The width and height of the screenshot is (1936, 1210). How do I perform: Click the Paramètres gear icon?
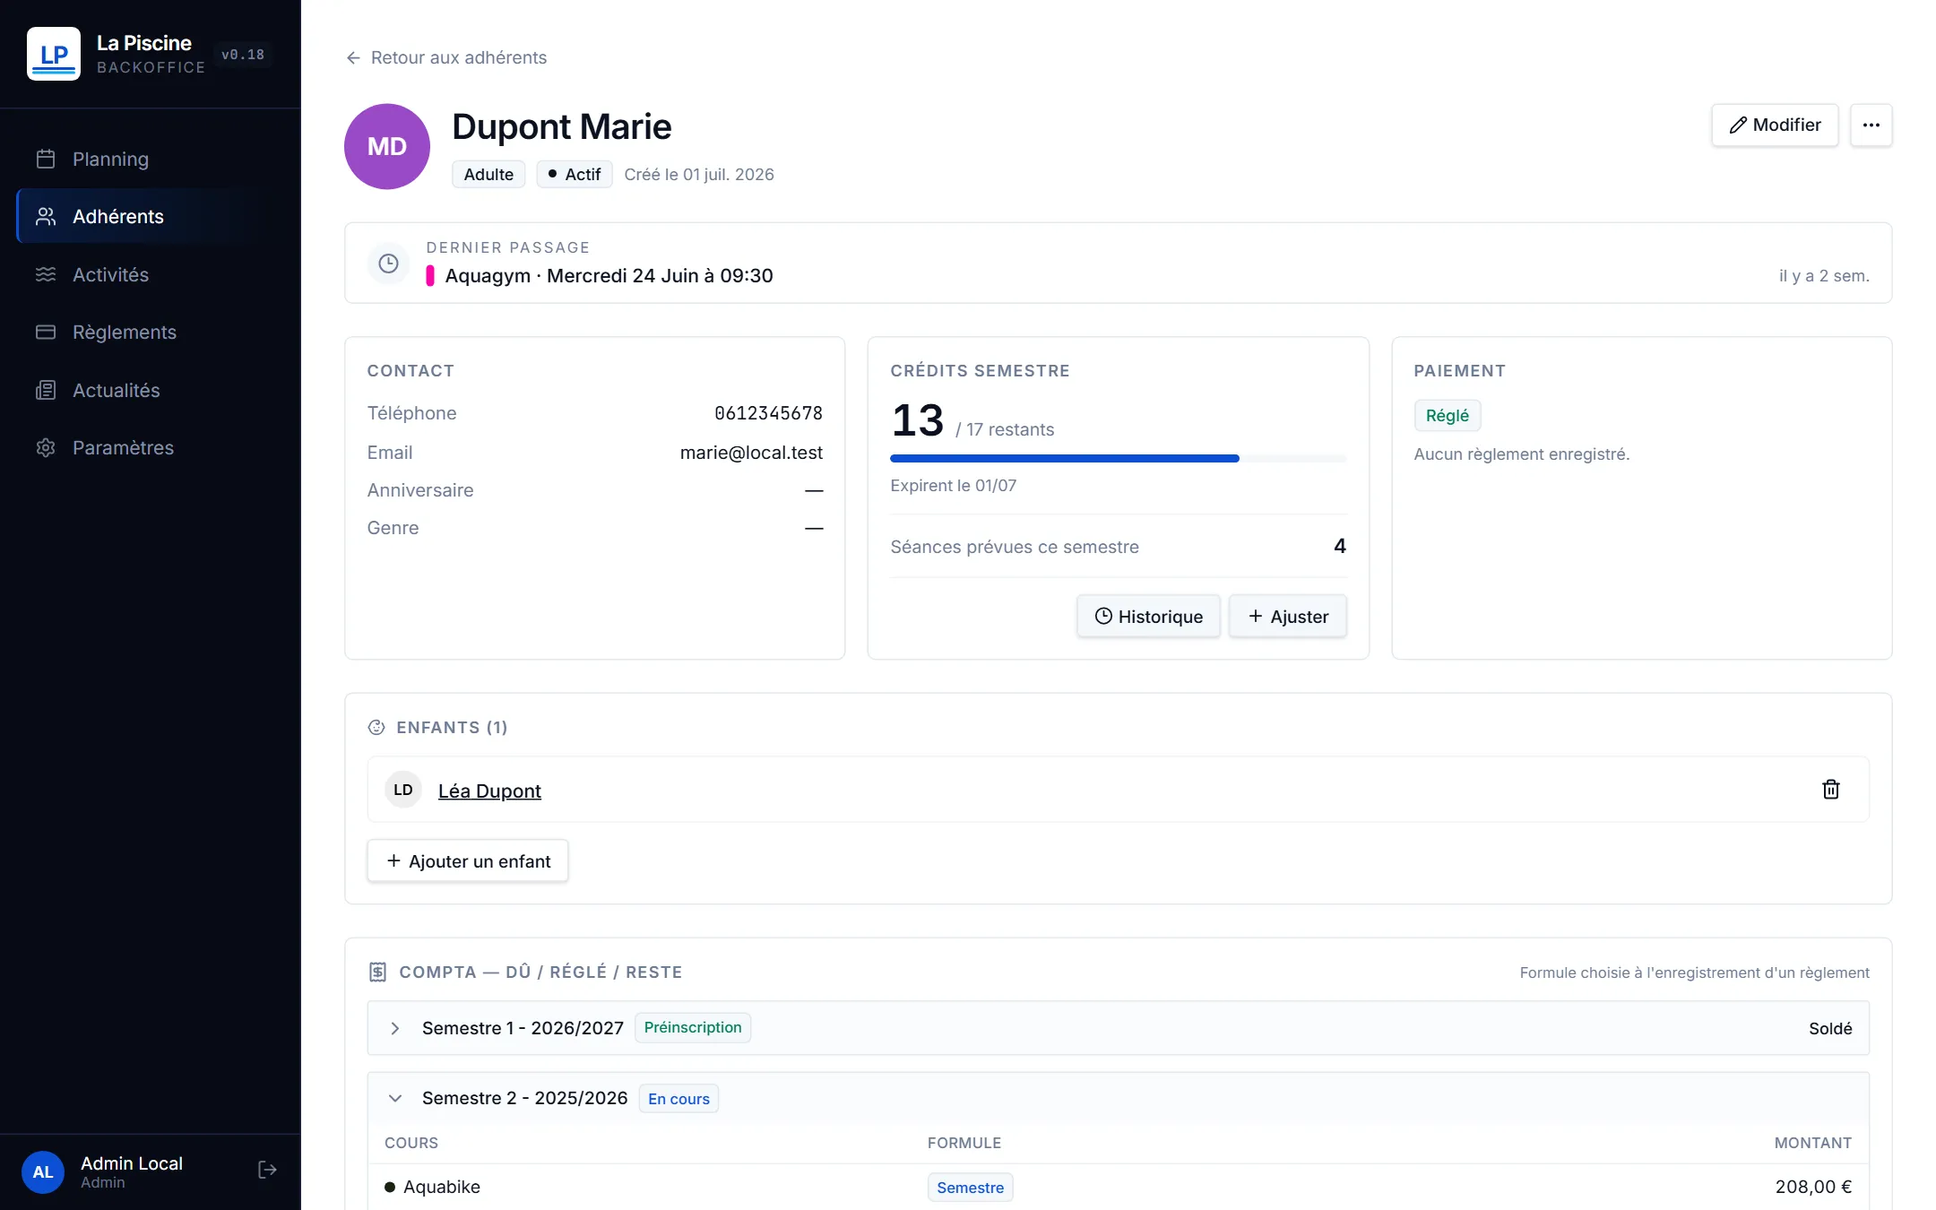(46, 447)
